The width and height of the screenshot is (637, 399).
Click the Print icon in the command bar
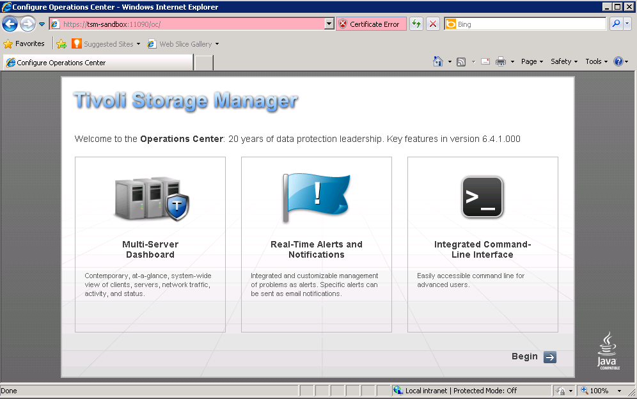tap(501, 61)
